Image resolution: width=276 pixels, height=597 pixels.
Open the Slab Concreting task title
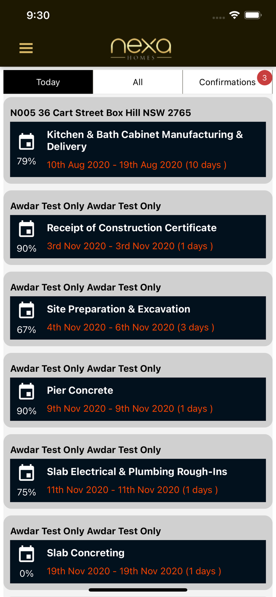[x=86, y=553]
